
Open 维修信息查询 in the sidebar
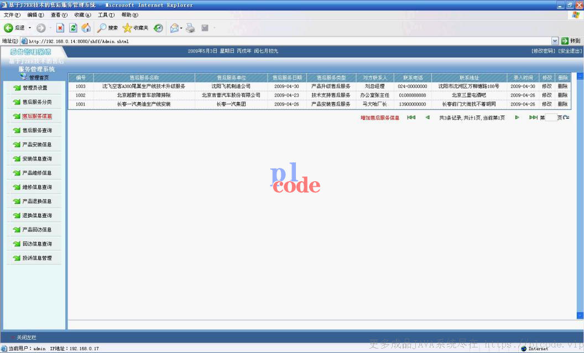(x=37, y=187)
